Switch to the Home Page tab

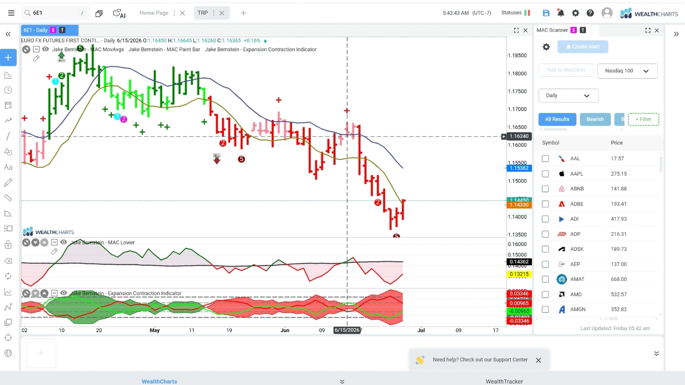pos(154,13)
